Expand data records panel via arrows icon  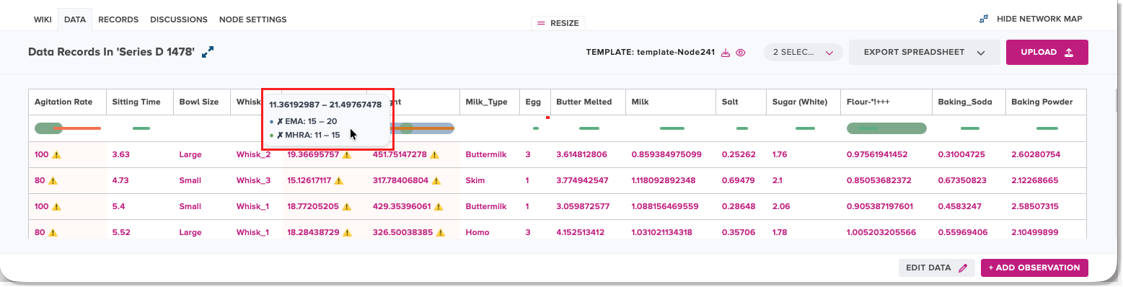coord(208,52)
